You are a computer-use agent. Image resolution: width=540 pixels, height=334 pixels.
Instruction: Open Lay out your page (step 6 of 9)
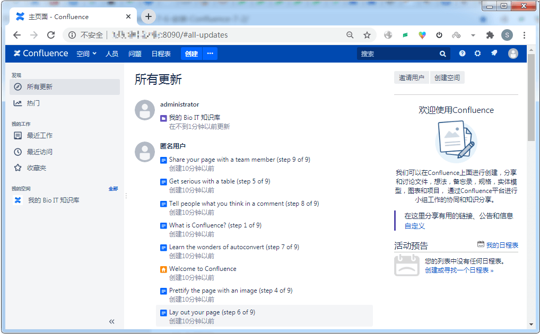212,312
